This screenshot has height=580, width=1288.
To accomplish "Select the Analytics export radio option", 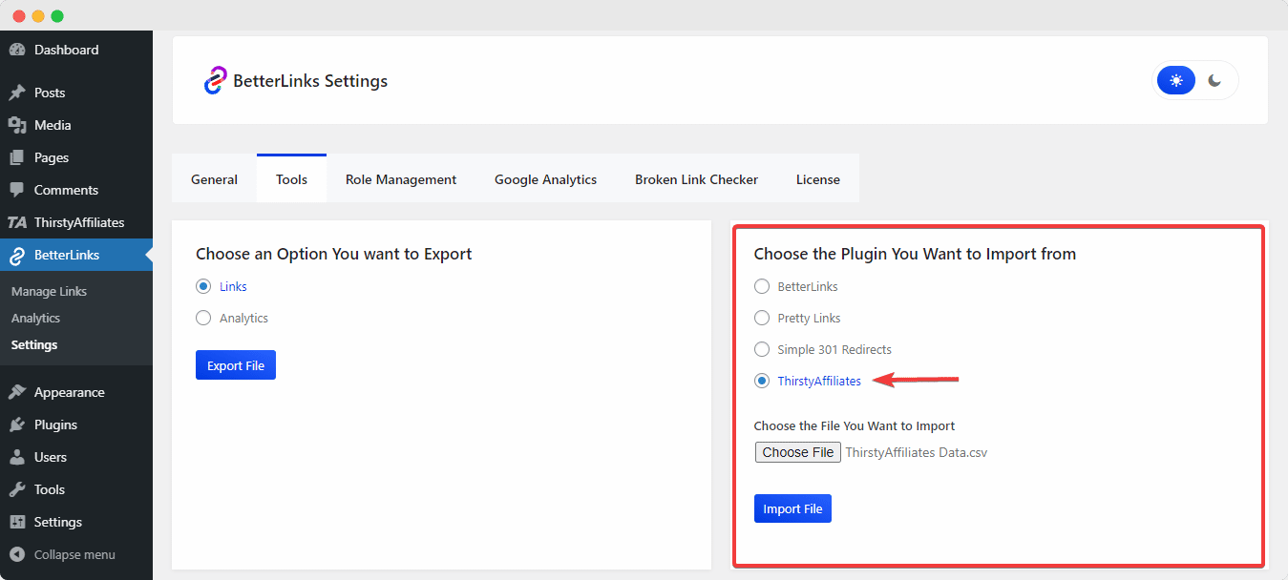I will click(203, 318).
